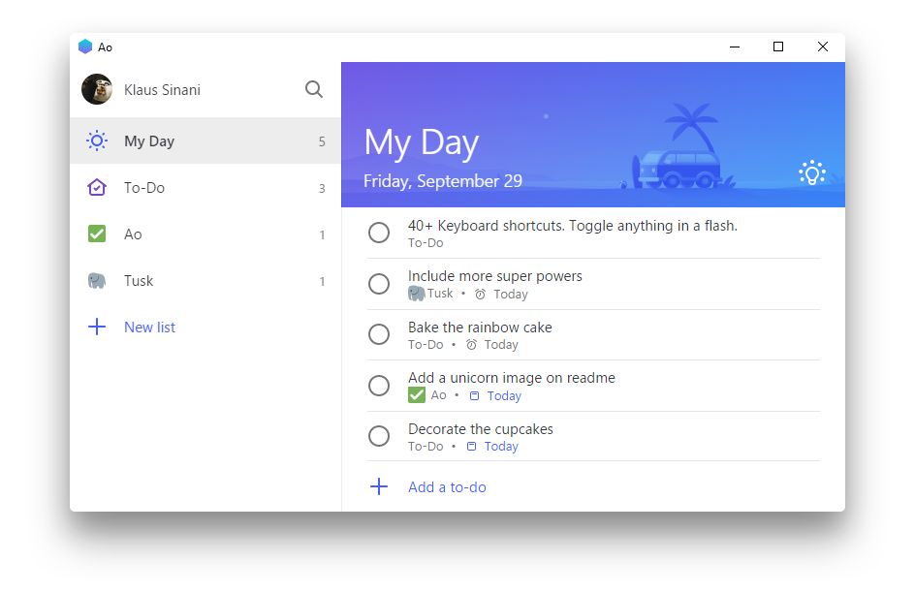The height and width of the screenshot is (593, 915).
Task: Click the plus icon beside Add a to-do
Action: click(x=379, y=487)
